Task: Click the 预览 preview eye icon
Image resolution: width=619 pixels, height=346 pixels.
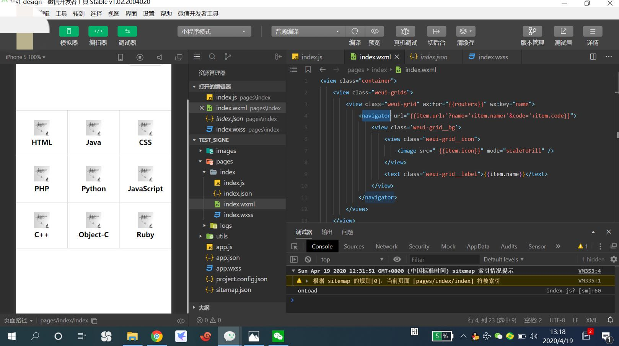Action: 375,31
